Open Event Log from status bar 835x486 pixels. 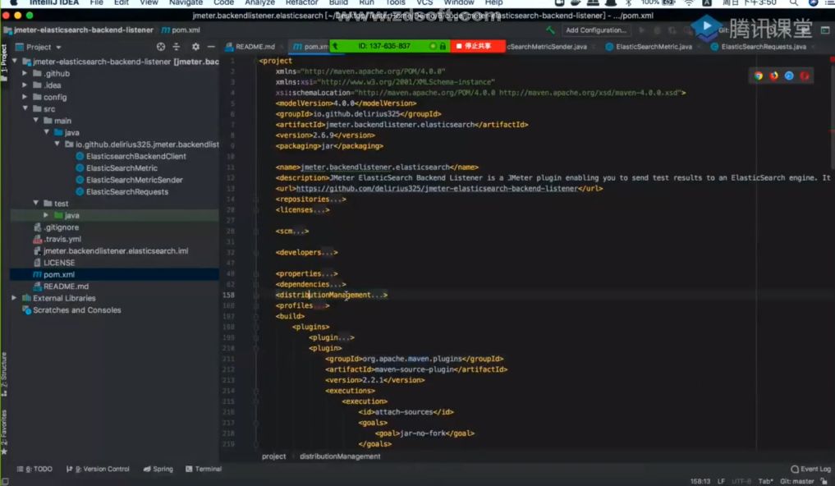[x=810, y=469]
